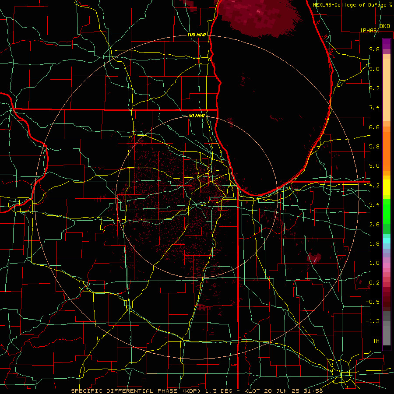Select the 8.2 value on the legend

click(x=374, y=88)
